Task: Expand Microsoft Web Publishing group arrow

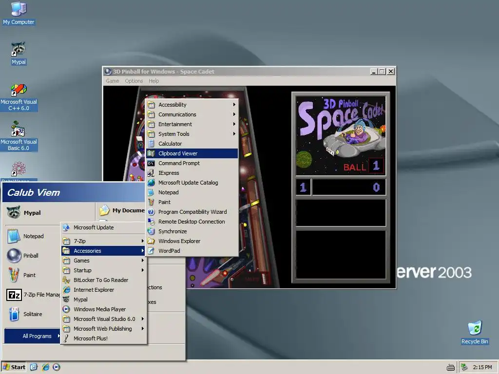Action: pos(143,329)
